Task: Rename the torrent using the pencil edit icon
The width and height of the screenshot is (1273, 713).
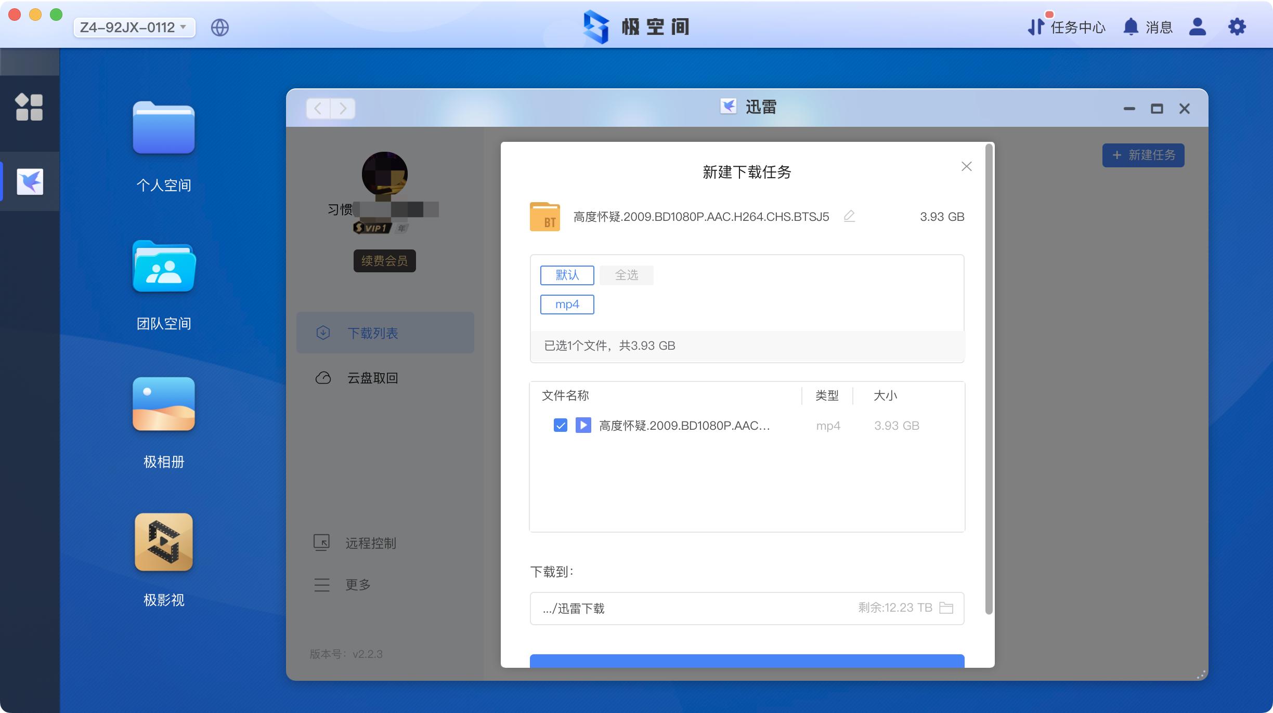Action: (849, 216)
